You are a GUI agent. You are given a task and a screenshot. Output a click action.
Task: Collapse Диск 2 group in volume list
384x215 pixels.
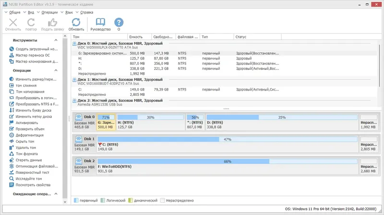pos(74,101)
